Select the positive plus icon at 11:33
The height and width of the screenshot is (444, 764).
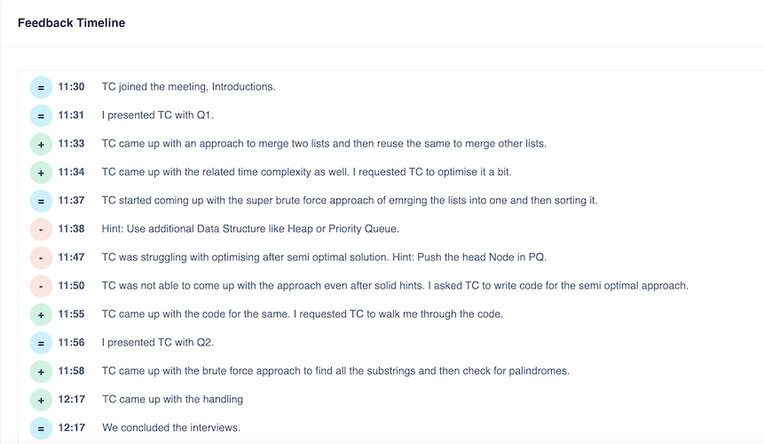(41, 144)
